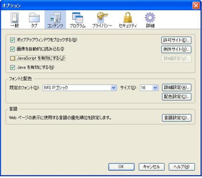This screenshot has height=178, width=202.
Task: Open the 既定のフォント dropdown arrow
Action: point(114,88)
